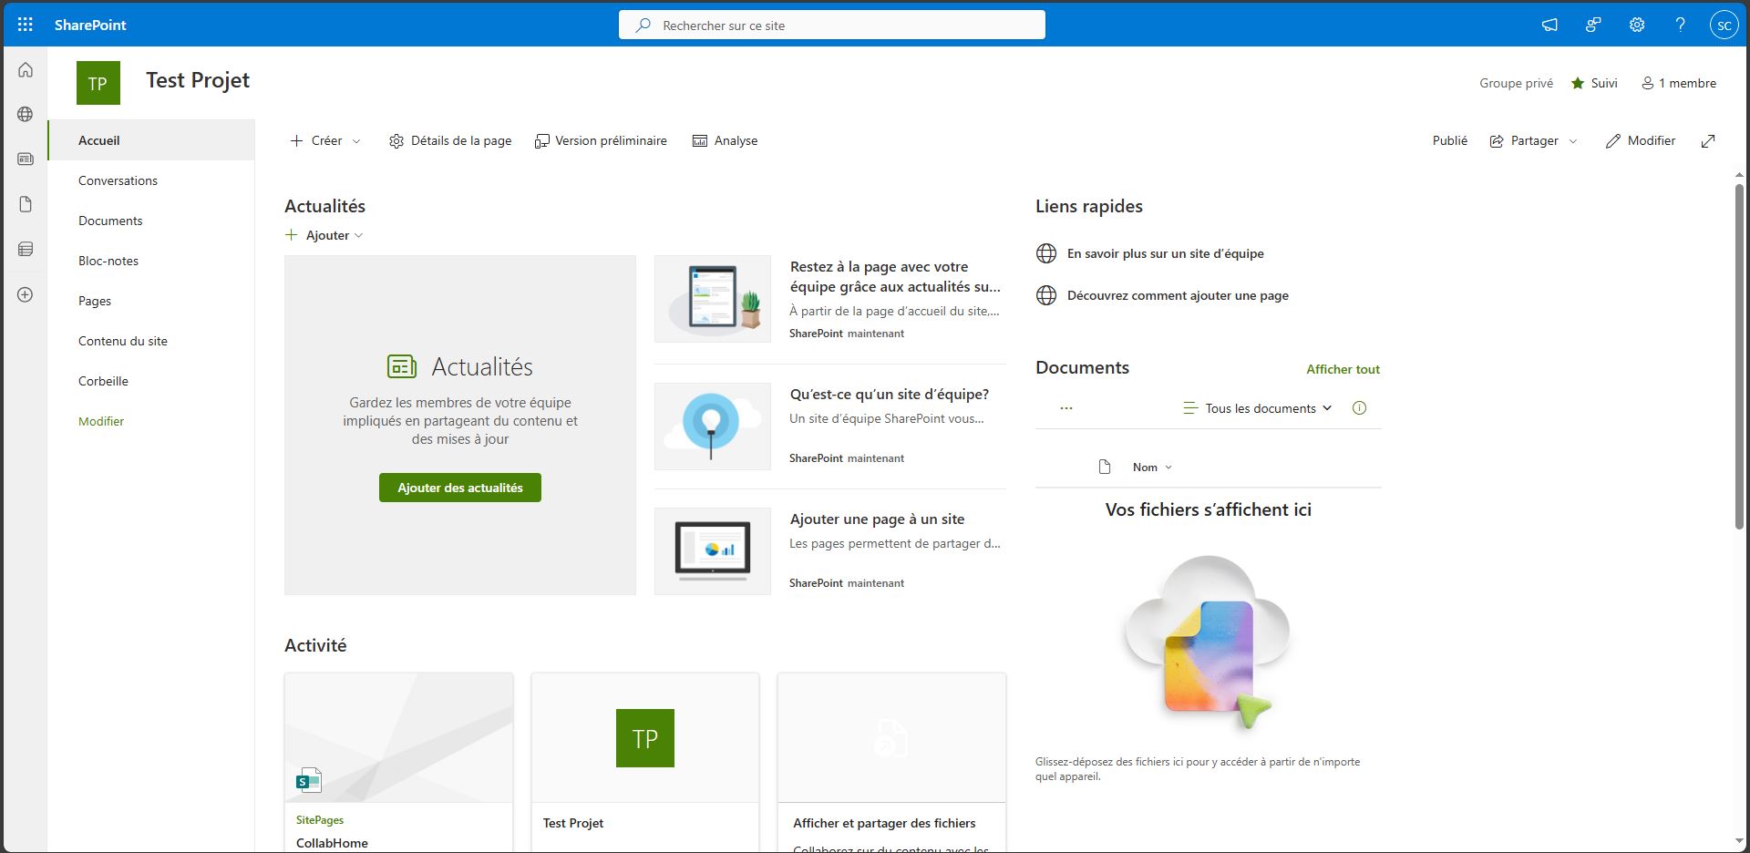Open the Partager dropdown
This screenshot has width=1750, height=853.
click(1534, 140)
